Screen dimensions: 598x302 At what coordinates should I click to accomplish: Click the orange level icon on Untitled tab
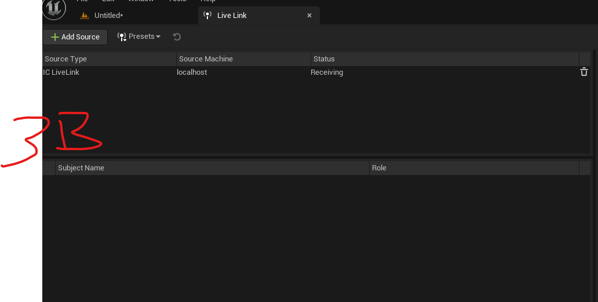coord(85,16)
